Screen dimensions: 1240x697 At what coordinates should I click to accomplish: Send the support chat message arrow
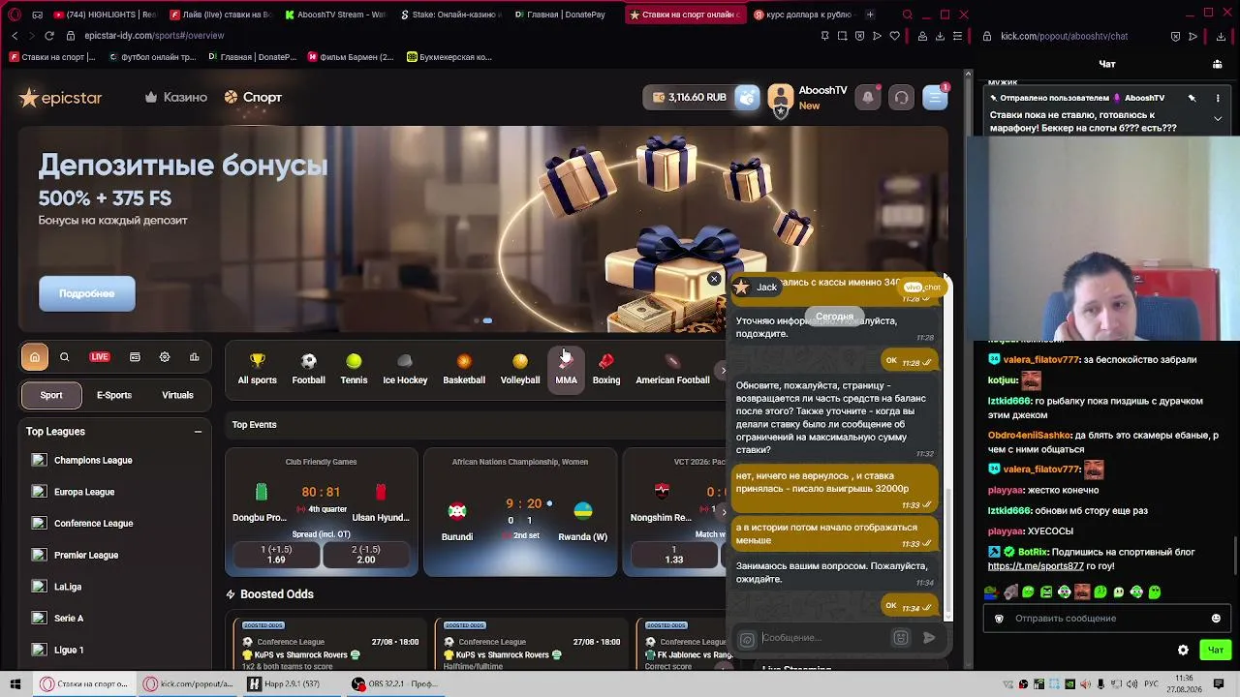[x=929, y=638]
